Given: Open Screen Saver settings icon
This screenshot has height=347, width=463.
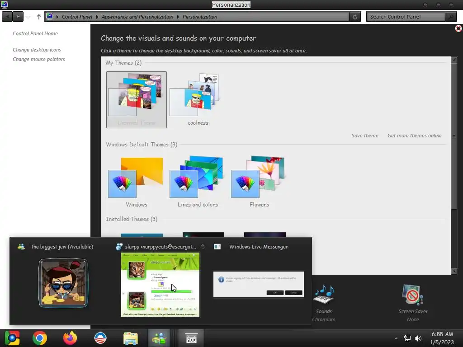Looking at the screenshot, I should coord(413,294).
